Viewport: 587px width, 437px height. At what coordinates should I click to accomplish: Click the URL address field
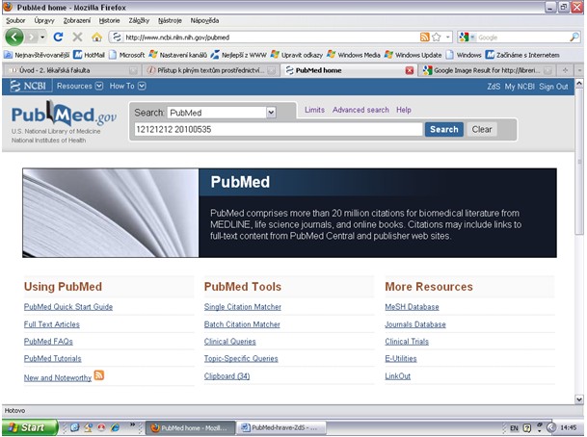tap(271, 38)
